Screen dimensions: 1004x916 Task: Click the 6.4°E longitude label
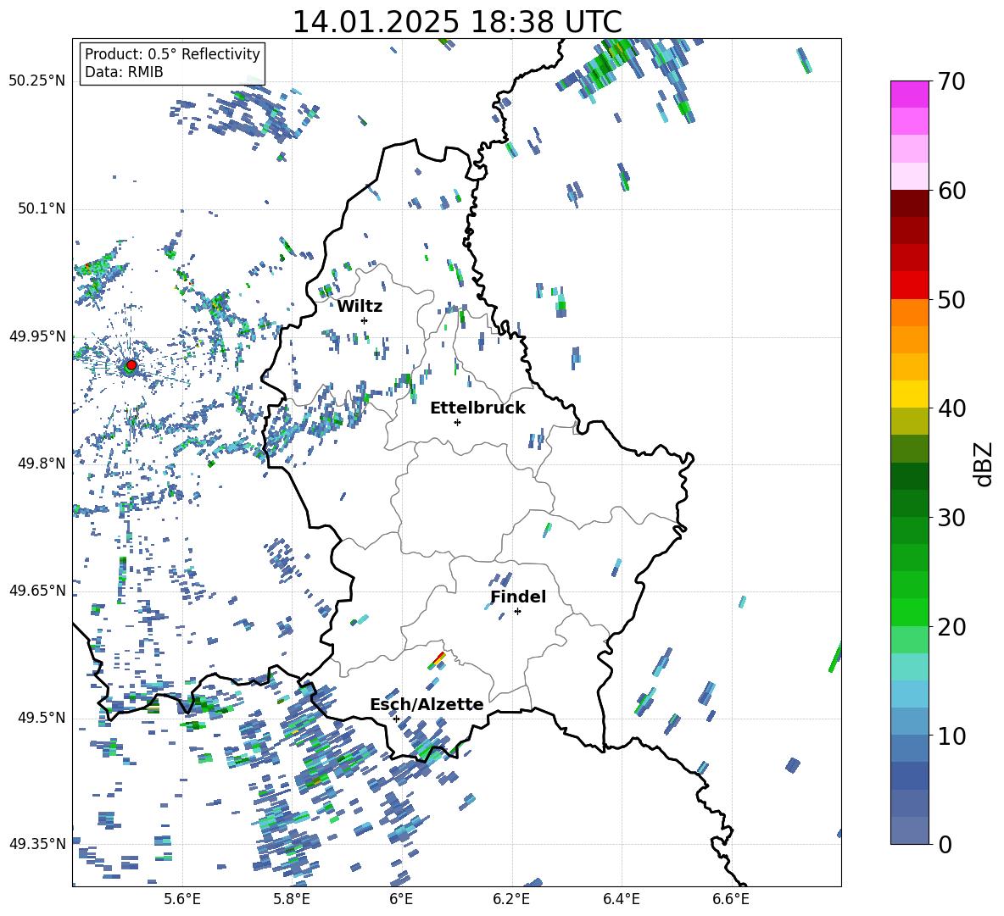coord(622,900)
